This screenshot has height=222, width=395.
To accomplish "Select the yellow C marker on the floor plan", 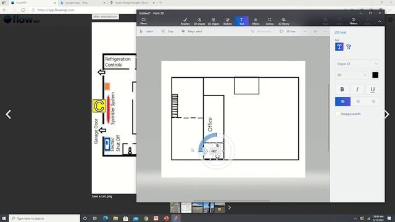I will tap(99, 106).
